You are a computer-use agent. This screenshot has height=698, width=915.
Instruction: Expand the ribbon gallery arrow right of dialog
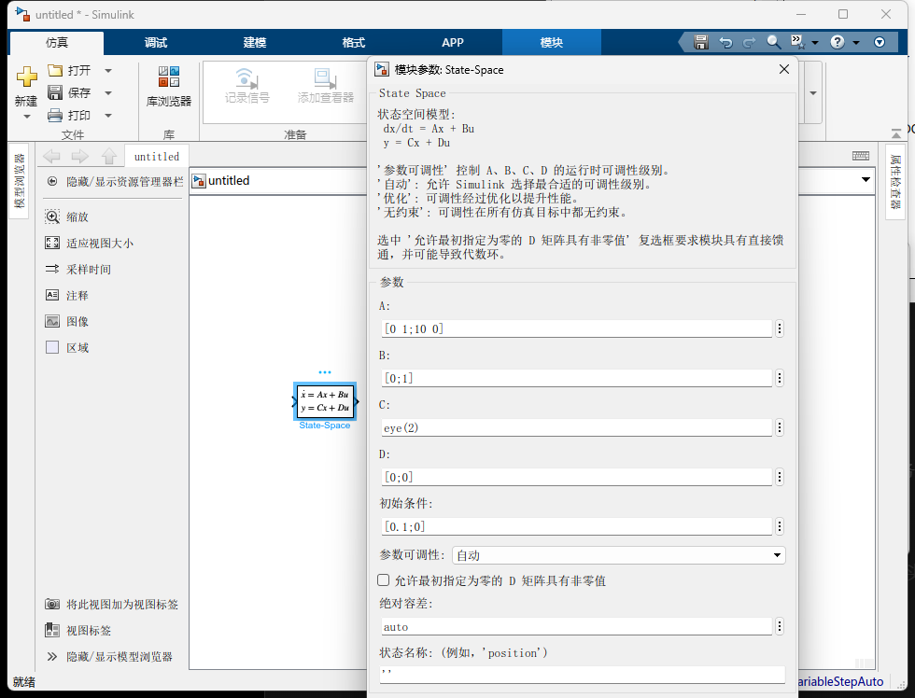pos(813,92)
